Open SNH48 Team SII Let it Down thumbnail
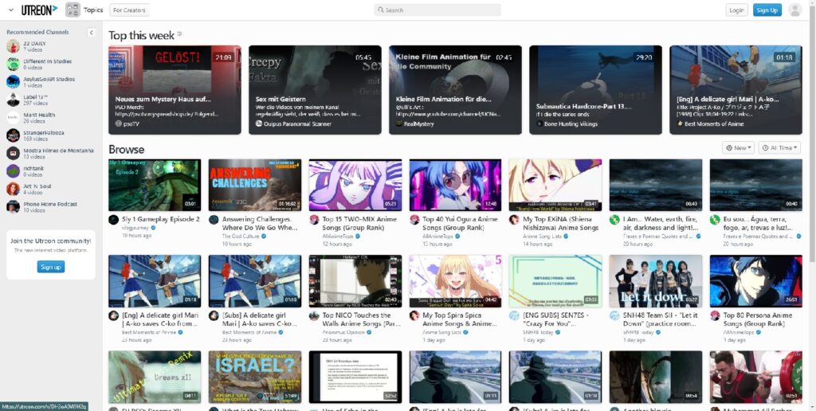Screen dimensions: 816x411 (x=656, y=281)
